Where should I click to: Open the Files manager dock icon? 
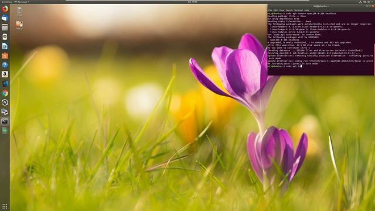coord(5,28)
